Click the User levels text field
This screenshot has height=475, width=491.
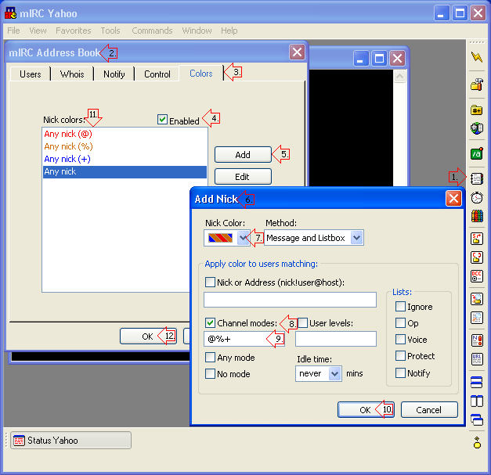pyautogui.click(x=336, y=339)
